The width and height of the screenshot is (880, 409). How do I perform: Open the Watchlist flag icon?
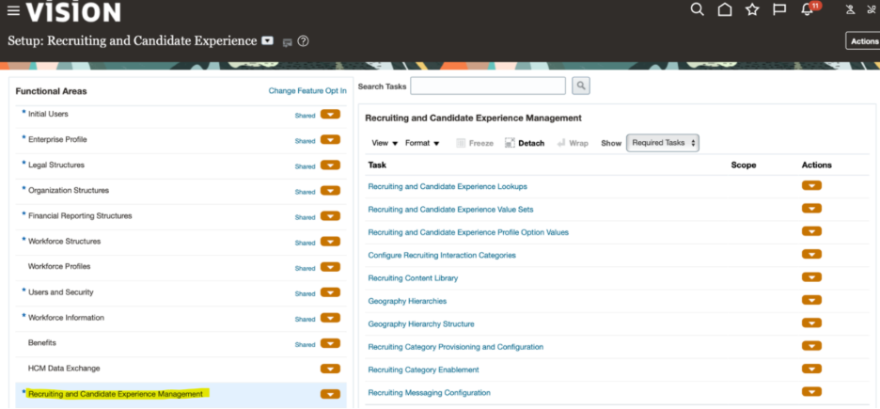(779, 9)
